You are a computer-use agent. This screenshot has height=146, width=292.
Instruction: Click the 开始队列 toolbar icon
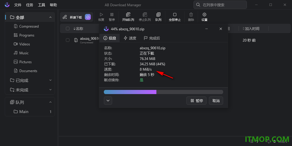pos(128,17)
